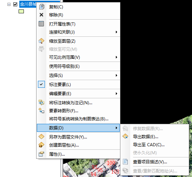Viewport: 192px width, 177px height.
Task: Click the features to graphics icon
Action: 41,111
